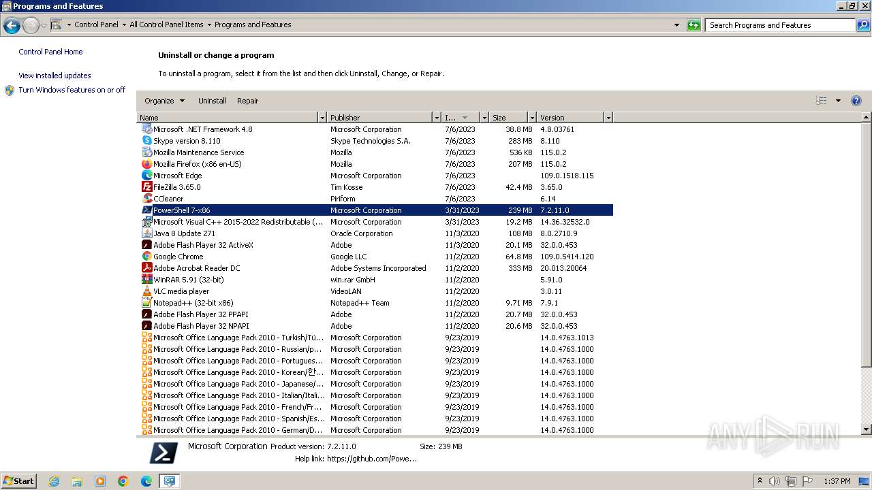Click the taskbar clock showing 1:37 PM
The height and width of the screenshot is (490, 872).
837,481
